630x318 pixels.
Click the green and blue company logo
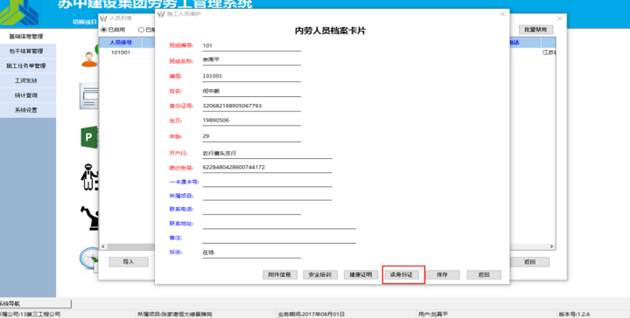coord(19,12)
